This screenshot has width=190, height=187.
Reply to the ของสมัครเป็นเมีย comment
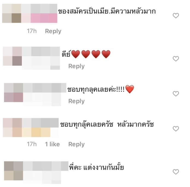pos(53,31)
